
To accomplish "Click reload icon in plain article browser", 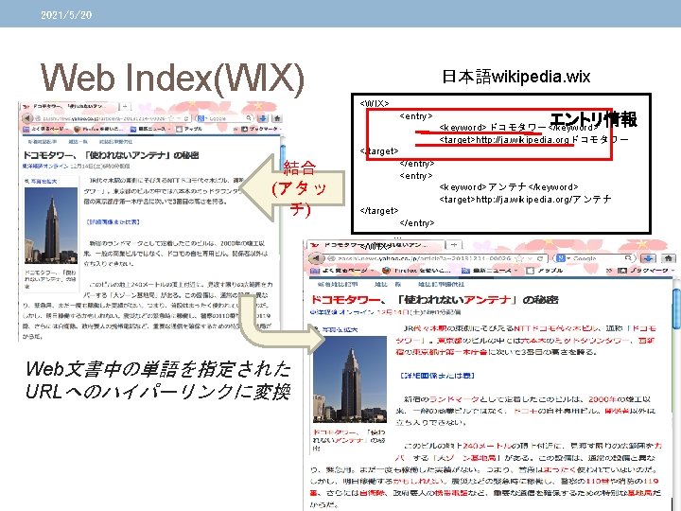I will (186, 118).
